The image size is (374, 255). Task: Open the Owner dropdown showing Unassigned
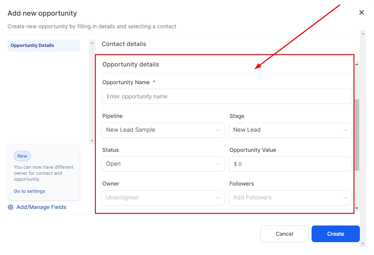[x=163, y=198]
